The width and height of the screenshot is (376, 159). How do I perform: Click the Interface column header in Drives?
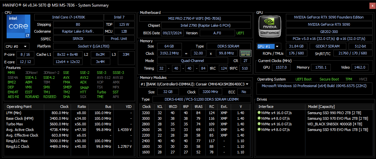coord(280,107)
